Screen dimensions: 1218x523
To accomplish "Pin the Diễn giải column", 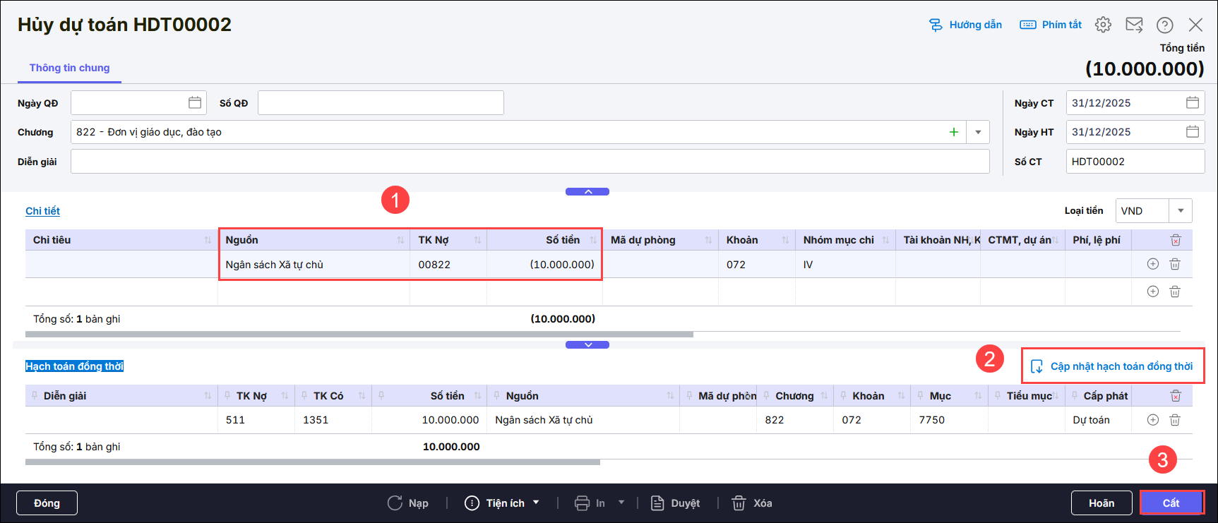I will pyautogui.click(x=35, y=396).
